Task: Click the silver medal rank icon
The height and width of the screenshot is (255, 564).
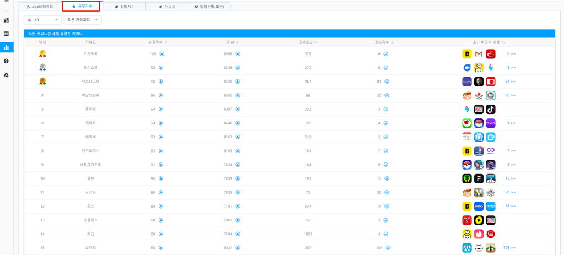Action: coord(42,68)
